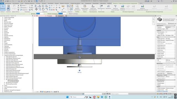Viewport: 177px width, 99px height.
Task: Open the Выбор panel dropdown
Action: tap(3, 12)
